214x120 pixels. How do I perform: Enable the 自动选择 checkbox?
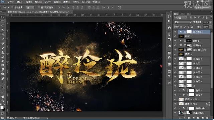click(x=12, y=7)
